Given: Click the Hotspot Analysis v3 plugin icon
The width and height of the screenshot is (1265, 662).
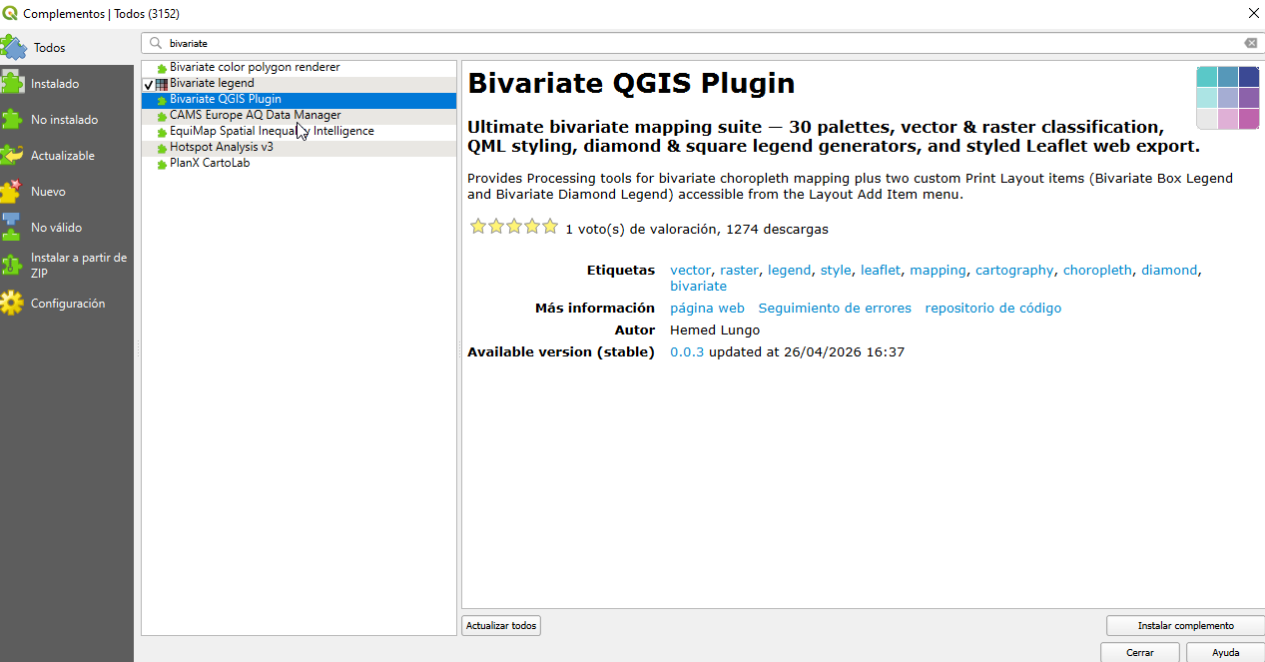Looking at the screenshot, I should tap(162, 148).
